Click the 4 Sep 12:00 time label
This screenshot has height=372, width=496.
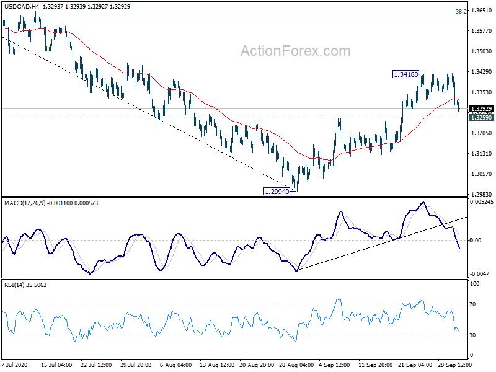point(334,365)
